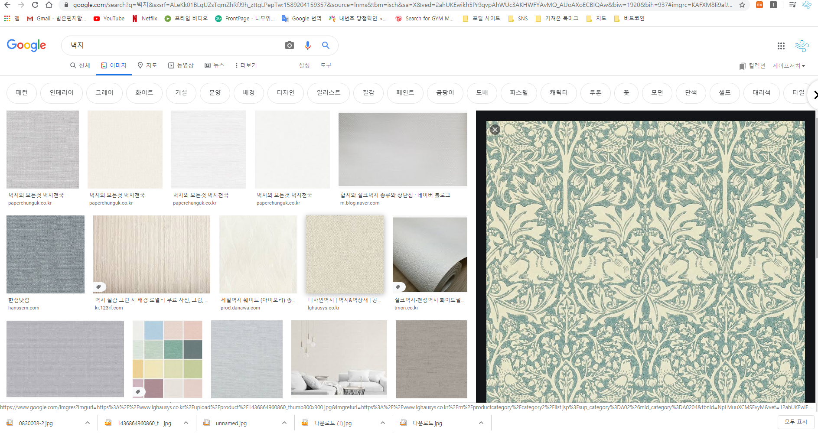Open the pastel color palette thumbnail
This screenshot has height=433, width=818.
[167, 359]
